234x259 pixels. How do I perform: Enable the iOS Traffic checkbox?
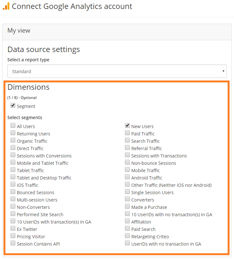[13, 184]
